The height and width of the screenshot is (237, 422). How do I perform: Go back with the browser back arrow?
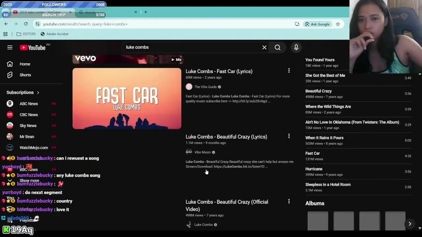click(x=6, y=24)
